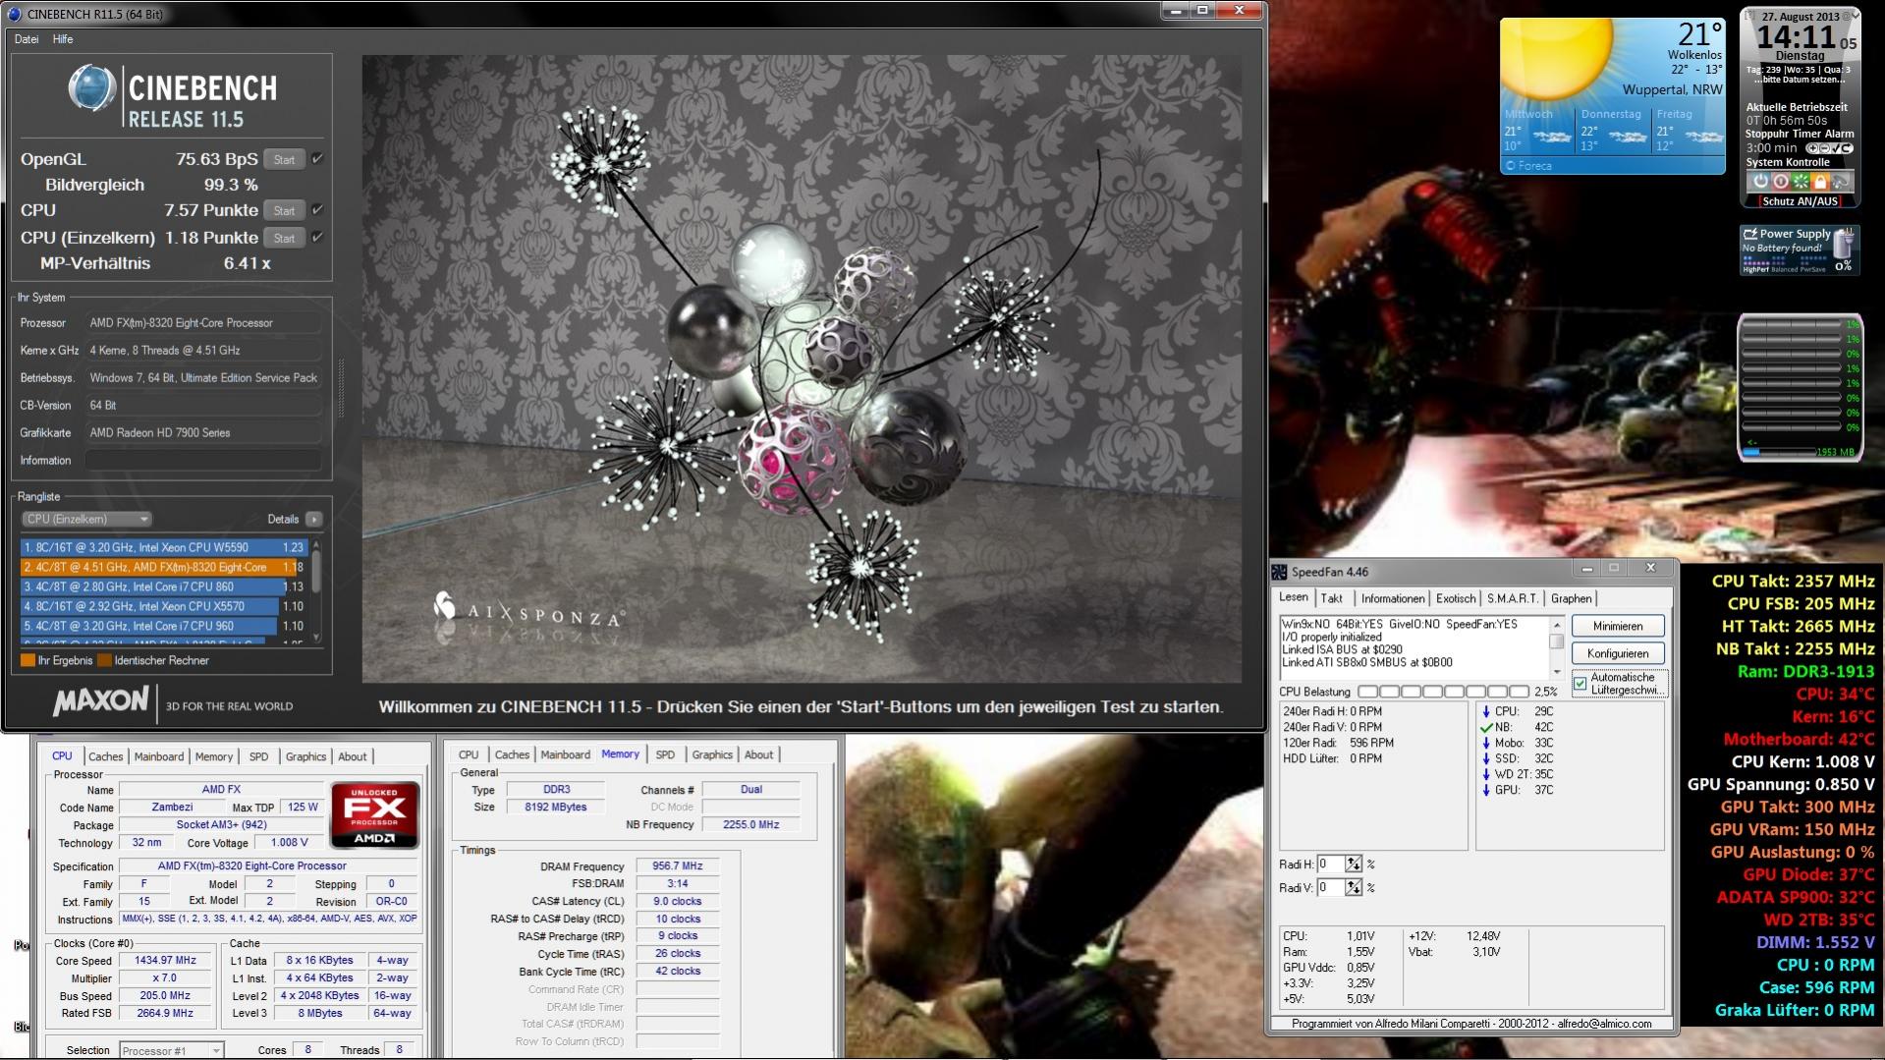This screenshot has width=1885, height=1060.
Task: Click the orange Ihr Ergebnis legend swatch
Action: pos(28,660)
